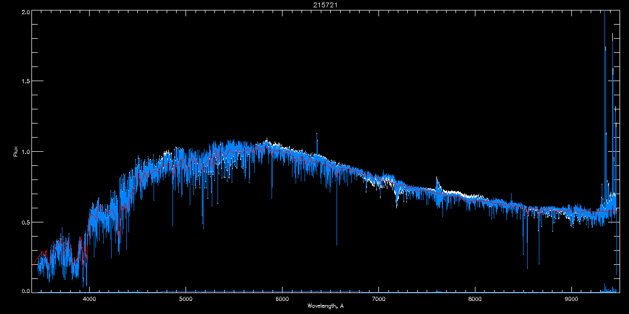The width and height of the screenshot is (629, 314).
Task: Click the 9000 x-axis tick label
Action: click(571, 299)
